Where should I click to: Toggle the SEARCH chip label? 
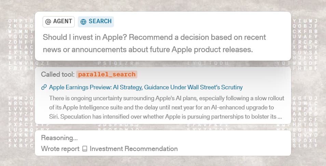pyautogui.click(x=100, y=21)
